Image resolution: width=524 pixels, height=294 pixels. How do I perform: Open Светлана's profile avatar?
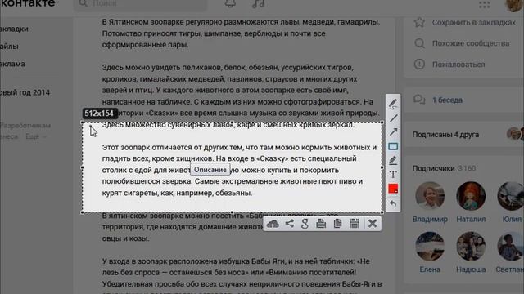(x=510, y=247)
